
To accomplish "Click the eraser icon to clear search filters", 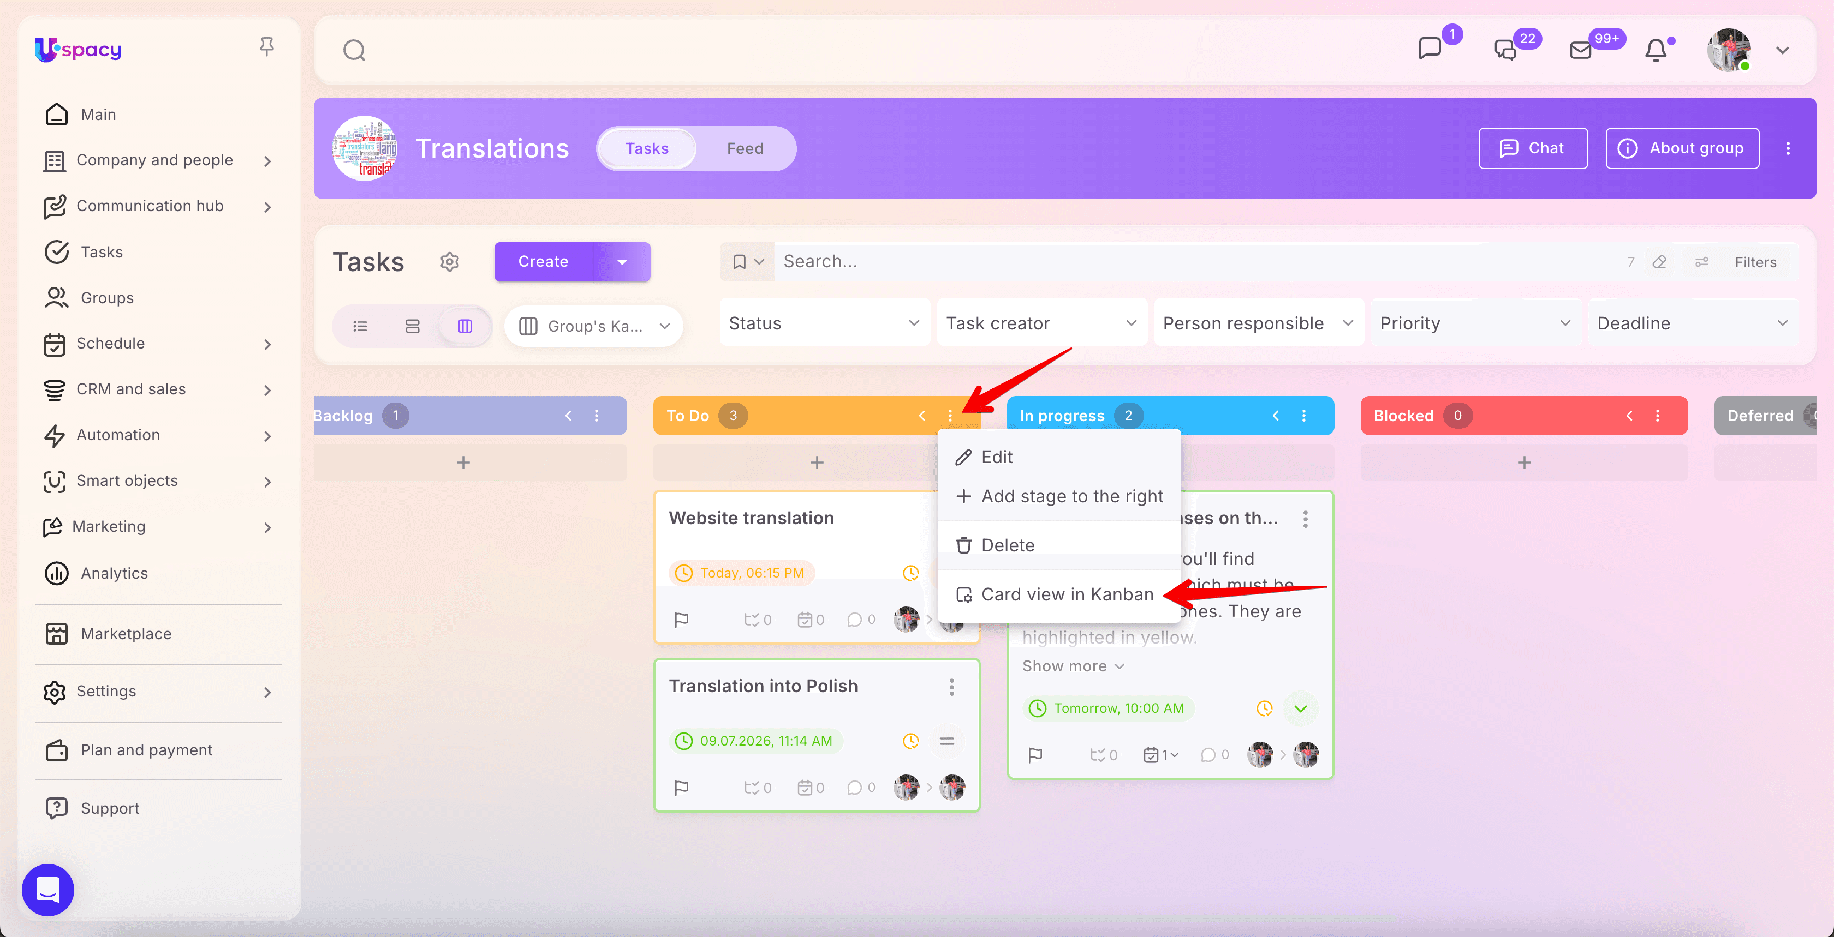I will tap(1659, 262).
